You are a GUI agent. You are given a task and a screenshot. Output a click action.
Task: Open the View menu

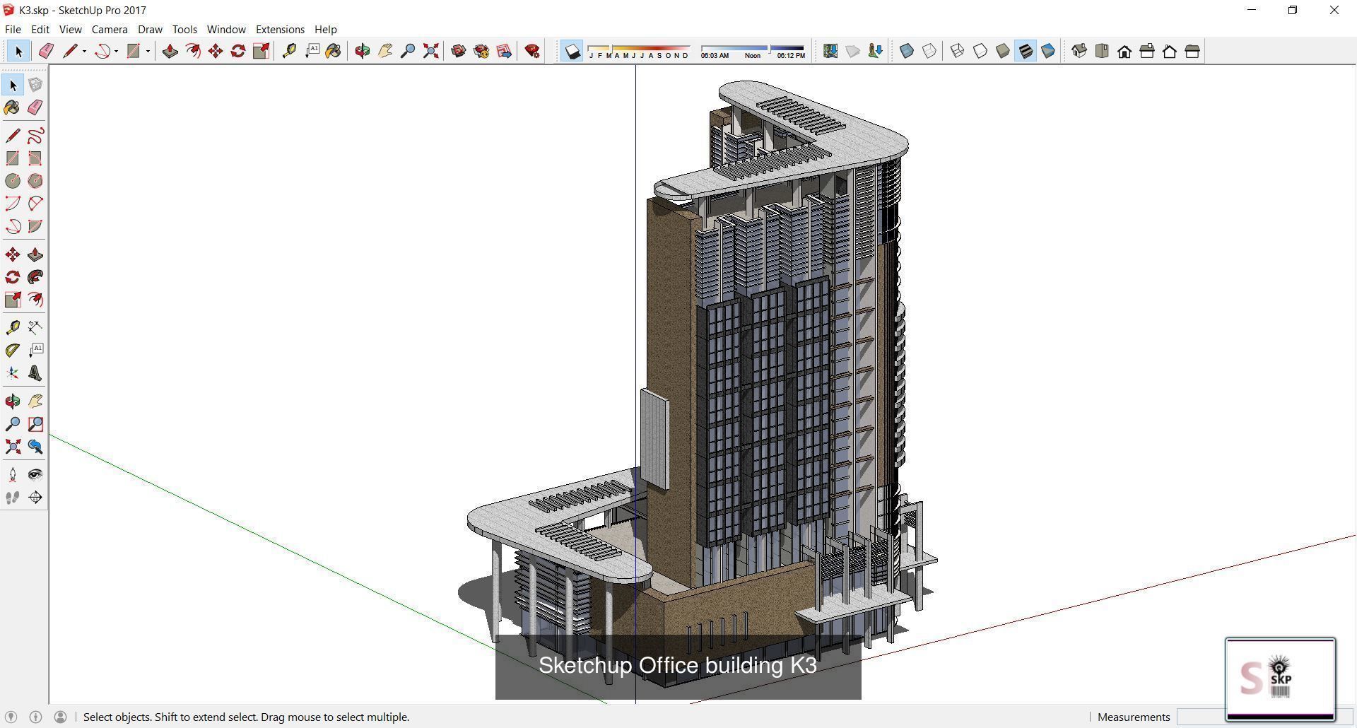71,29
